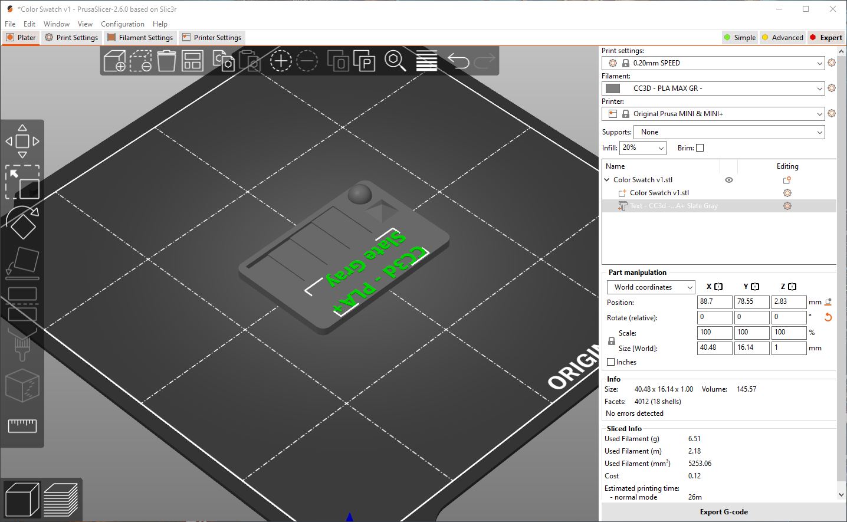
Task: Select the Measure ruler tool
Action: click(22, 425)
